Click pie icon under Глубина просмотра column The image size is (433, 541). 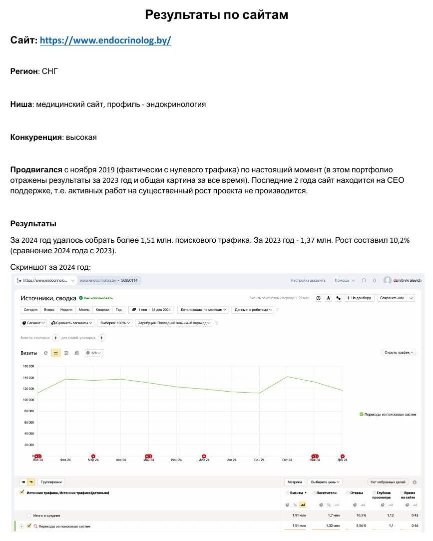click(383, 505)
